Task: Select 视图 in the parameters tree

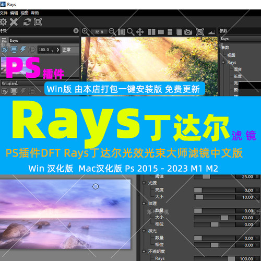Action: tap(231, 55)
